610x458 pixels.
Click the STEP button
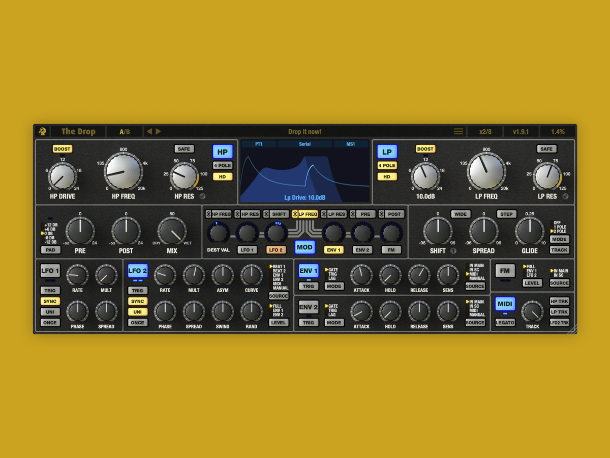[x=507, y=214]
